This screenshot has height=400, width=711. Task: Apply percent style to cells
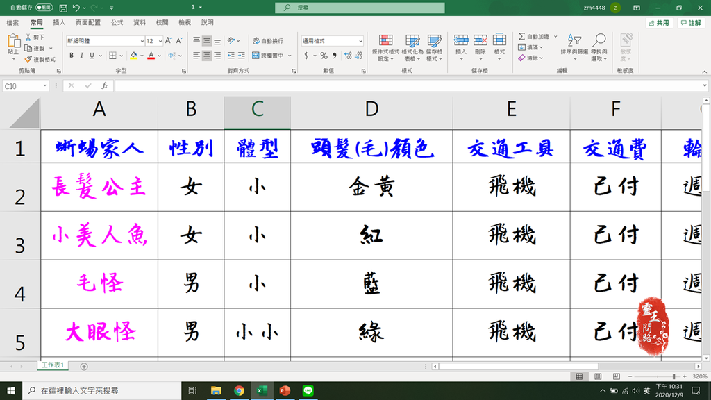[324, 56]
